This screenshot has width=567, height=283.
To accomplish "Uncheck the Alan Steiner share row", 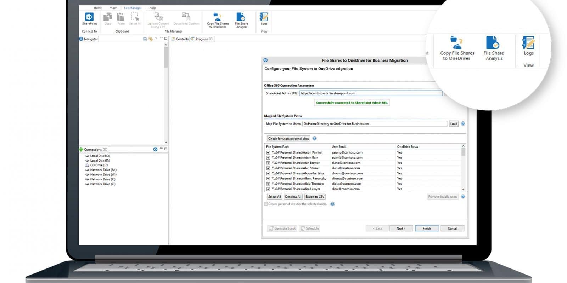I will [x=268, y=168].
